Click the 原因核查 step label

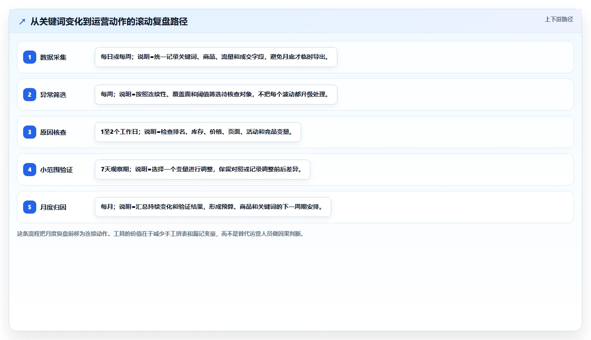(x=53, y=132)
